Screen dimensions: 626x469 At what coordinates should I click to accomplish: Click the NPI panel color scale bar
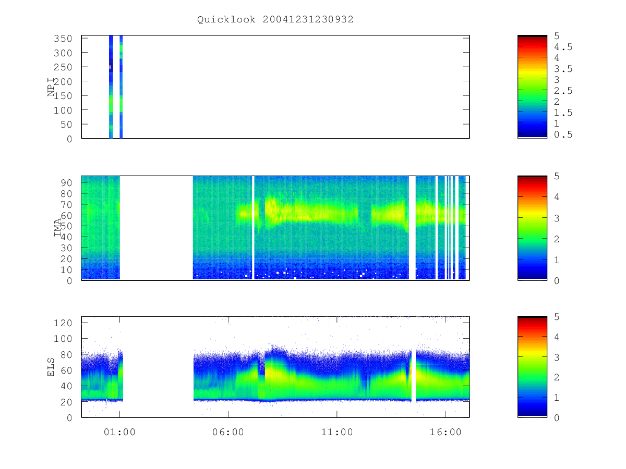(x=532, y=87)
